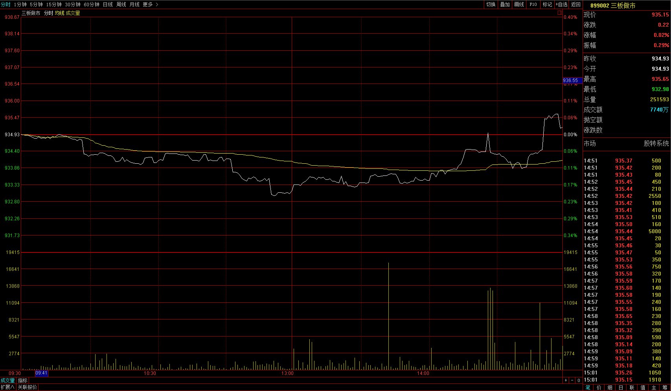Open the 关联报价 tab

point(27,387)
